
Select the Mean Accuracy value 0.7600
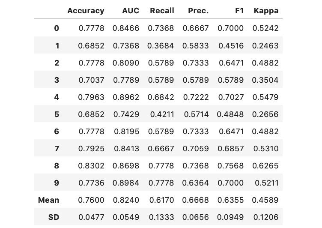click(x=91, y=200)
